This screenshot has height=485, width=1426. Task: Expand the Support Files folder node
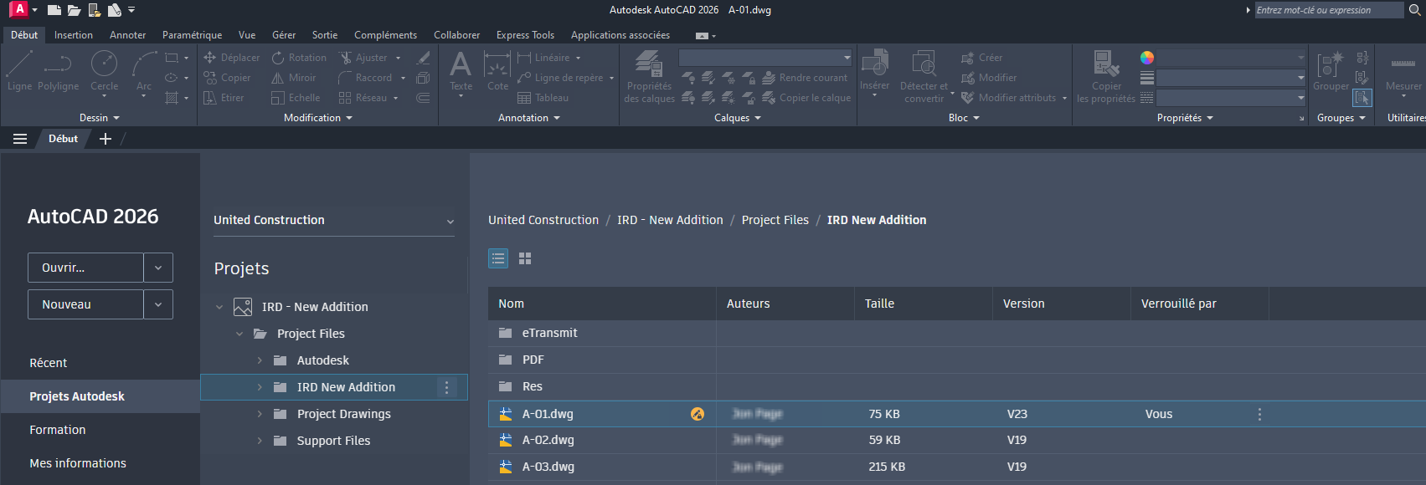point(260,441)
